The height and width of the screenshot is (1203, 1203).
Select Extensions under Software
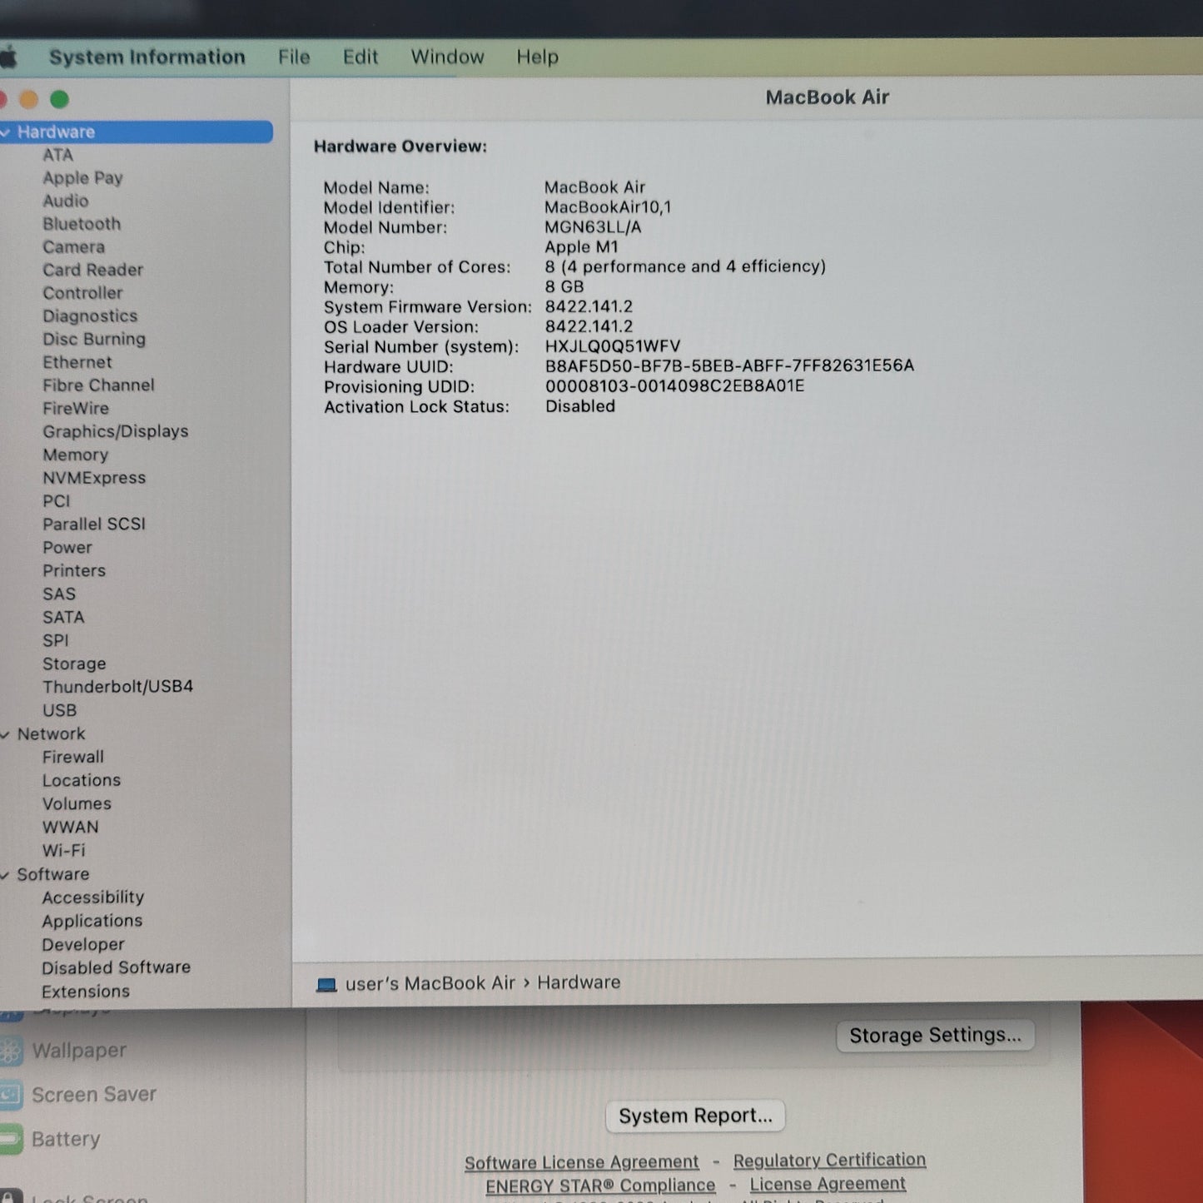coord(86,992)
